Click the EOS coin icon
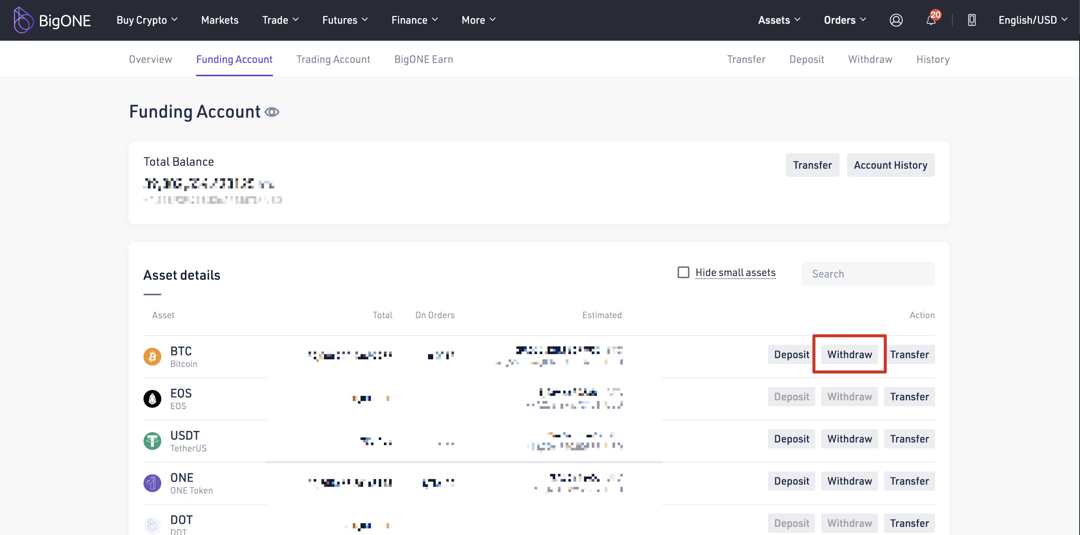This screenshot has height=535, width=1080. coord(152,399)
